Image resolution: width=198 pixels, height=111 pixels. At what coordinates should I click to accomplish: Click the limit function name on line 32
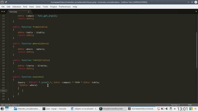coord(36,60)
